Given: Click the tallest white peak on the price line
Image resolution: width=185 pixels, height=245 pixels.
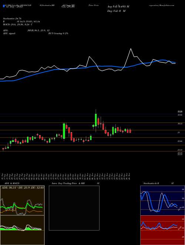Looking at the screenshot, I should [x=131, y=49].
